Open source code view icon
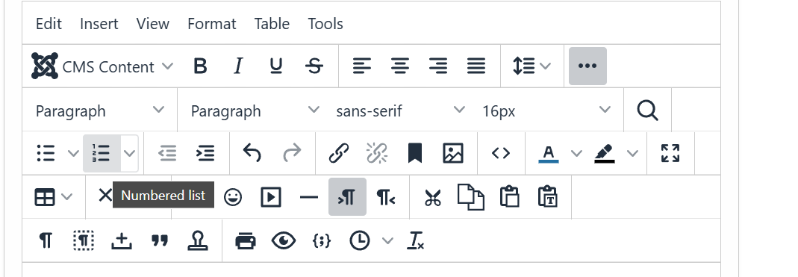Screen dimensions: 798x277 [x=501, y=153]
